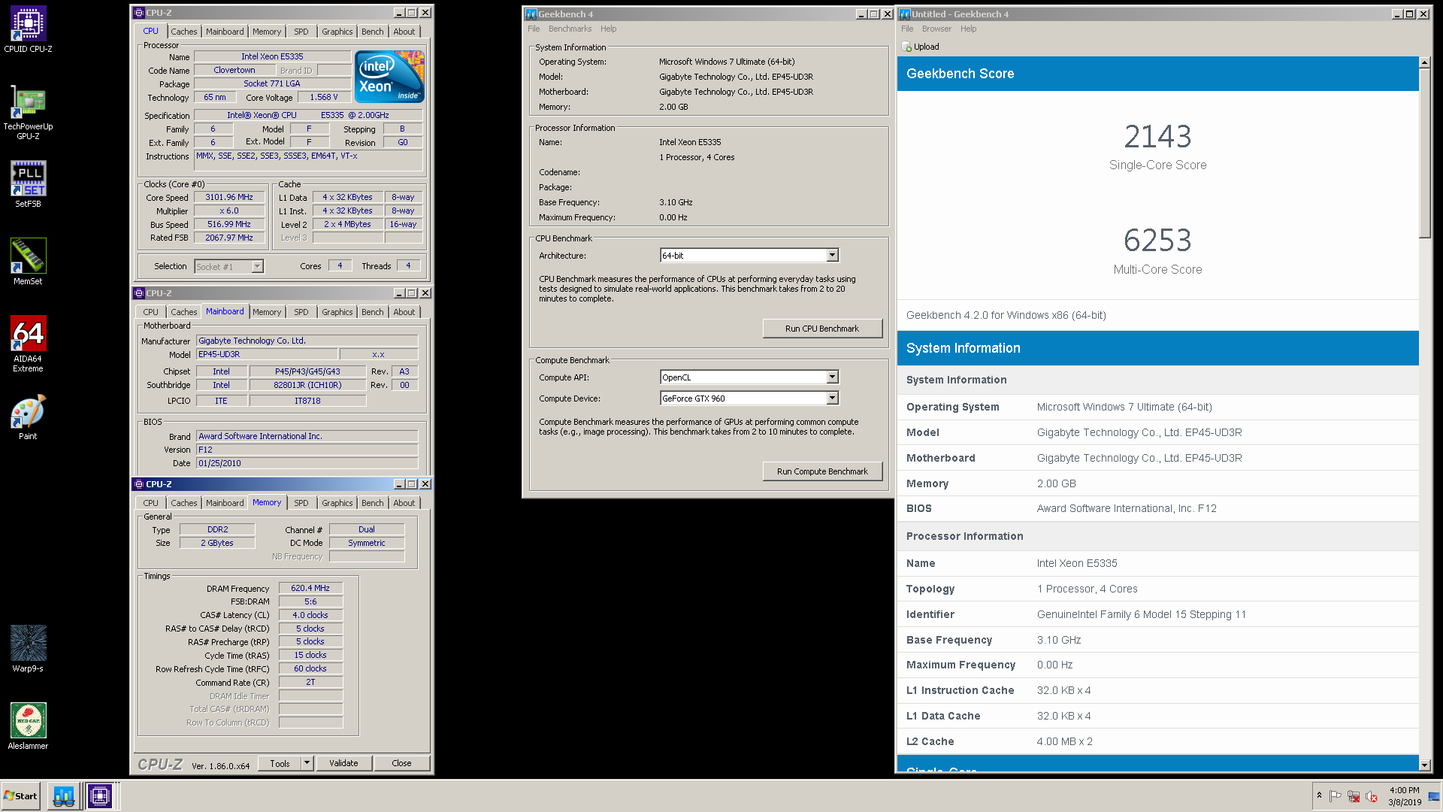This screenshot has height=812, width=1443.
Task: Open the Help menu in Geekbench 4 benchmark window
Action: (x=608, y=29)
